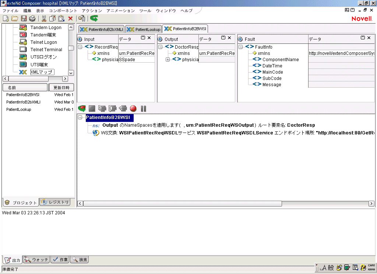Open the ファイル menu
Image resolution: width=377 pixels, height=274 pixels.
click(10, 11)
